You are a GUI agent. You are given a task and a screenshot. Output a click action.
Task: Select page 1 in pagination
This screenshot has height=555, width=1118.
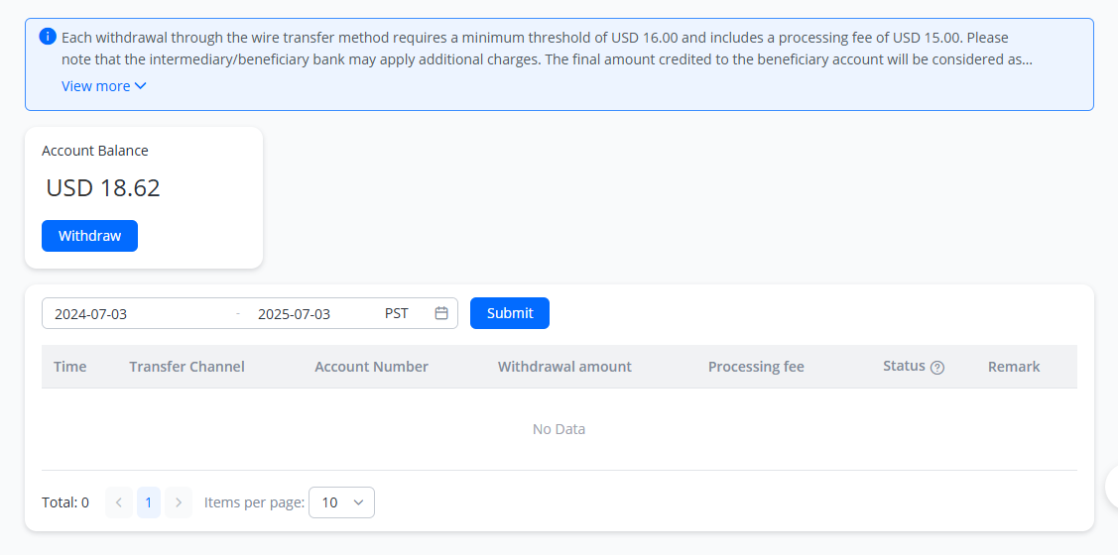149,502
